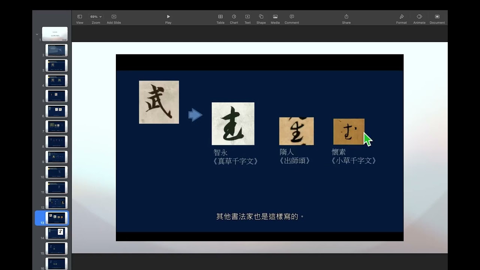Click the subtitle text 其他書法家也是這樣寫的
Image resolution: width=480 pixels, height=270 pixels.
click(x=260, y=216)
